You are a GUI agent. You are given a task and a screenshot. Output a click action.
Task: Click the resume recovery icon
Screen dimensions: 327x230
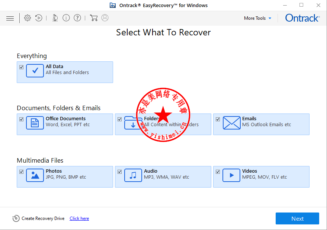pos(39,18)
